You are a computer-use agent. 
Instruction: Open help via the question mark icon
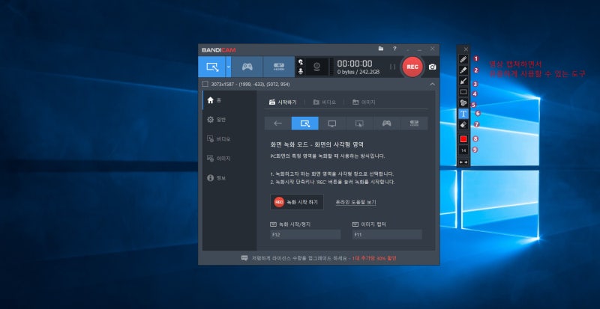pyautogui.click(x=394, y=49)
